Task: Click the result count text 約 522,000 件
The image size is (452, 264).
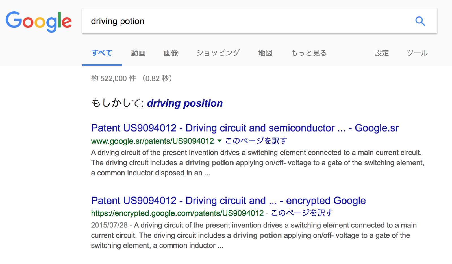Action: click(114, 78)
